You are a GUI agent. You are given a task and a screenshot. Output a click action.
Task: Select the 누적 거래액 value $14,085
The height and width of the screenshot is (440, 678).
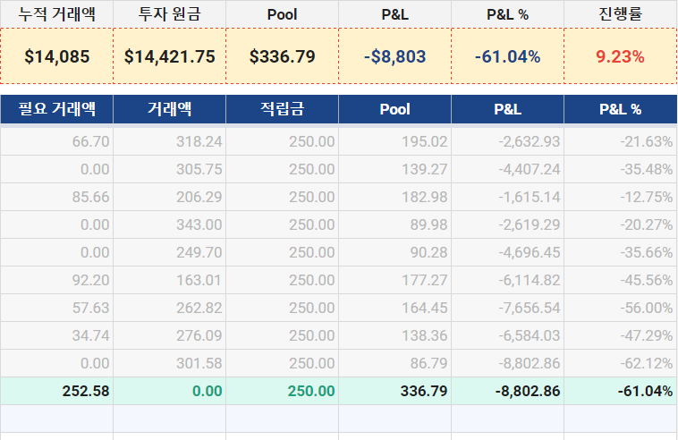56,56
